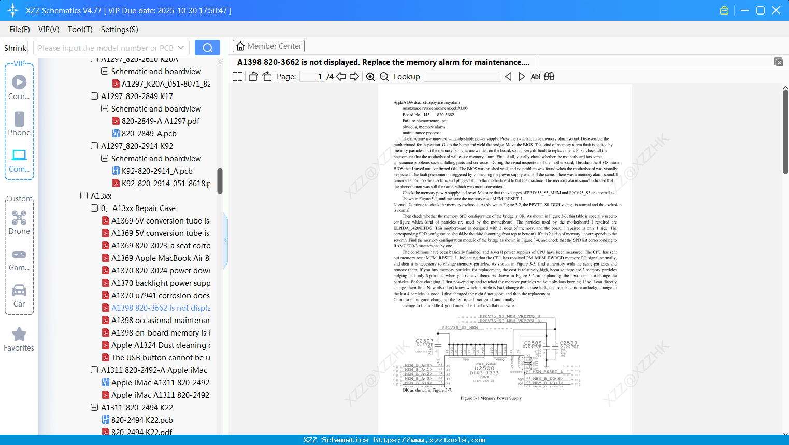789x445 pixels.
Task: Click the blue magnifier search button
Action: pyautogui.click(x=207, y=48)
